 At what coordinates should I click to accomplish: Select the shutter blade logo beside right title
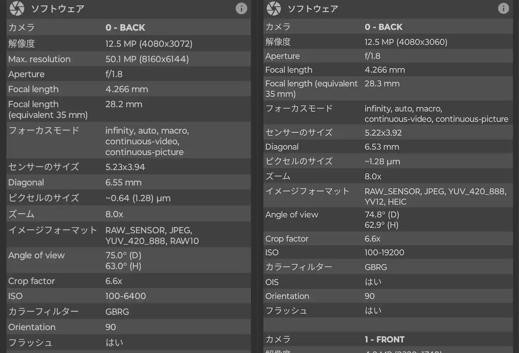point(274,8)
